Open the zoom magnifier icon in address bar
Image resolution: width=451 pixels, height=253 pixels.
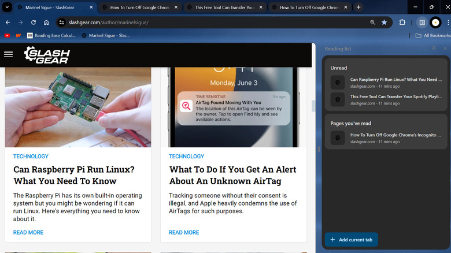[x=372, y=23]
